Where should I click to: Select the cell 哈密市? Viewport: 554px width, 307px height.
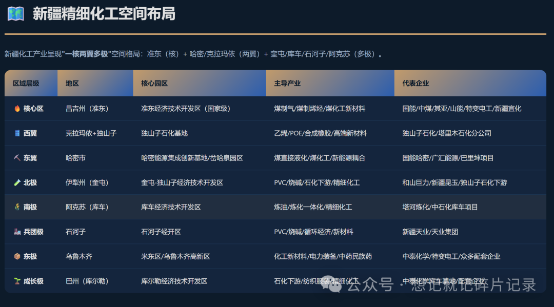[75, 158]
